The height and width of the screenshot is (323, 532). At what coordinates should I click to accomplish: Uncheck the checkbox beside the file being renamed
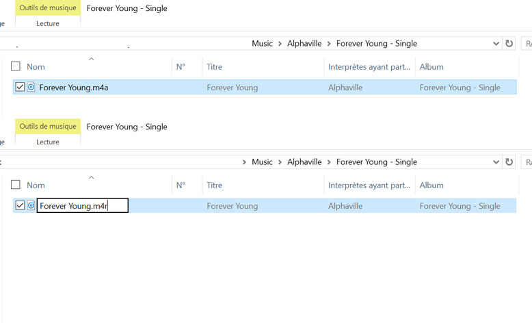point(20,205)
